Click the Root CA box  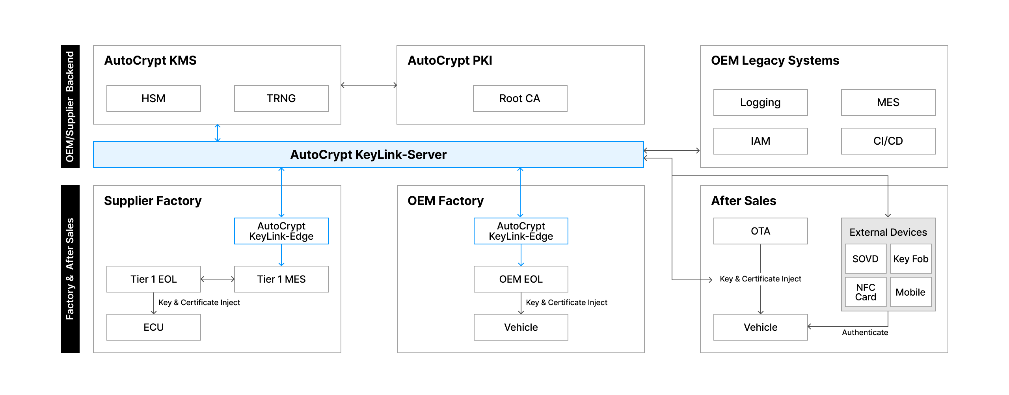coord(520,99)
